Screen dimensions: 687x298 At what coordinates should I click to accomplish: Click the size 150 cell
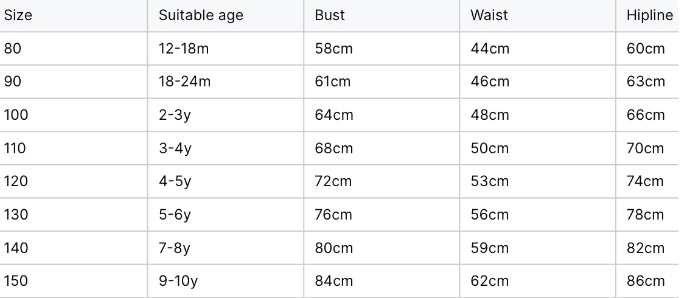[x=16, y=281]
